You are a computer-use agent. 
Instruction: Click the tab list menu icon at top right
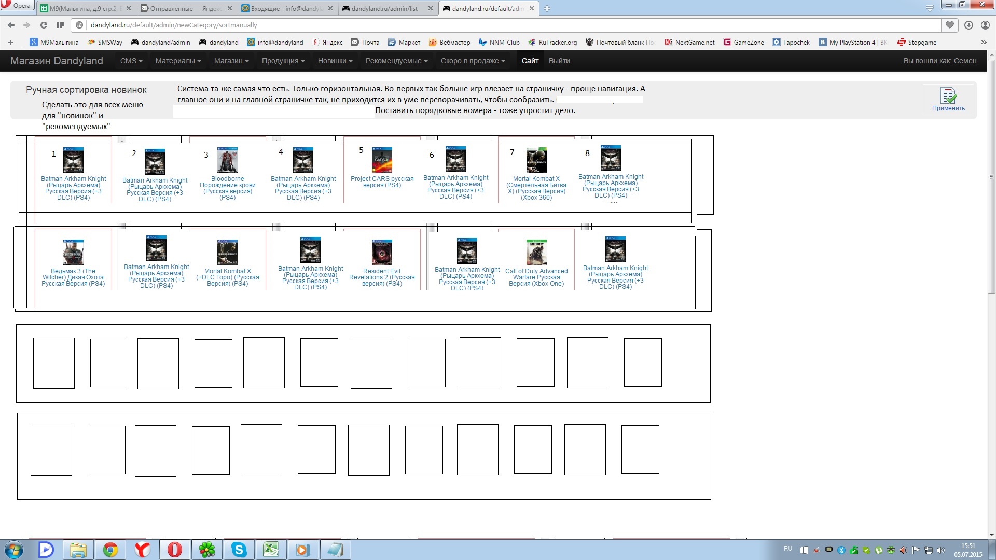click(x=930, y=8)
